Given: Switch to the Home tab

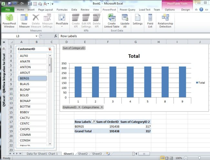Looking at the screenshot, I should click(x=20, y=10).
